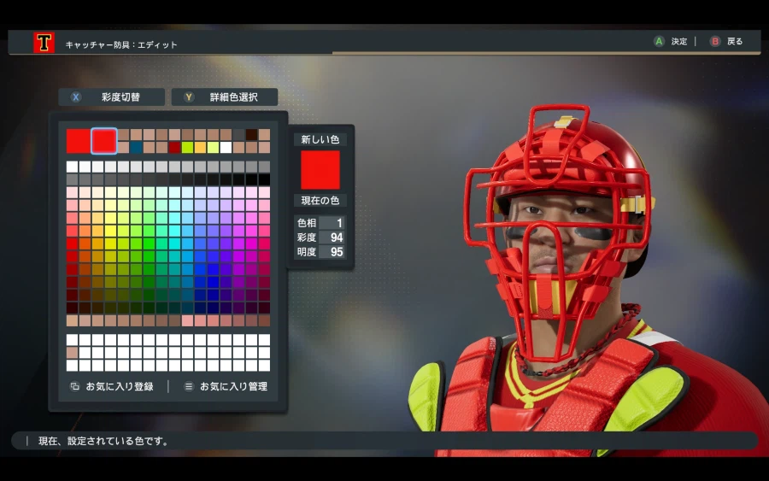Click the icon beside お気に入り登録
The width and height of the screenshot is (769, 481).
(74, 386)
